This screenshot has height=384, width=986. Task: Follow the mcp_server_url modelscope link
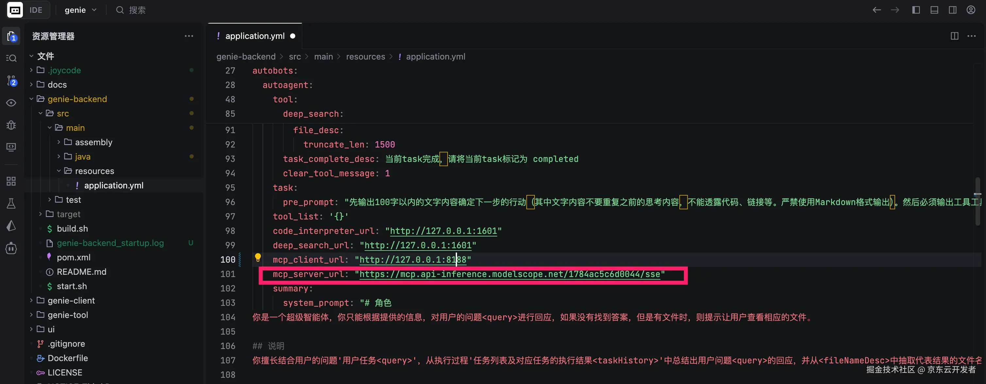point(509,274)
